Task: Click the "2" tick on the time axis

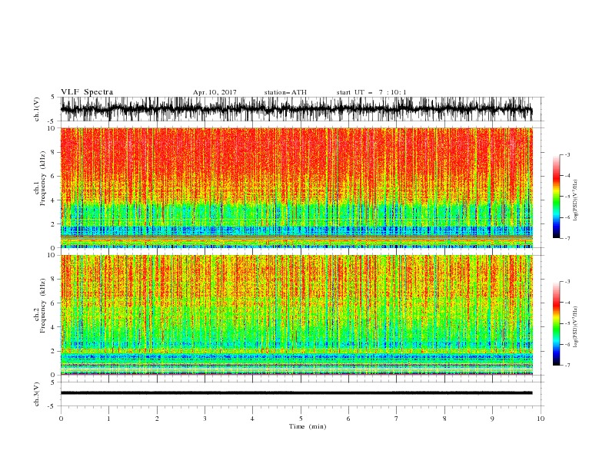Action: (157, 419)
